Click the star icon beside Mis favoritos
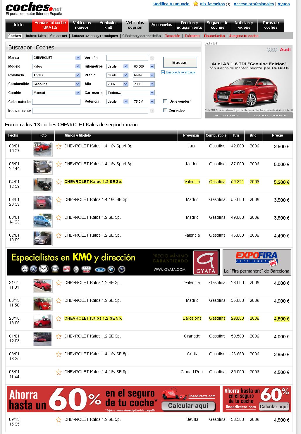Image resolution: width=301 pixels, height=434 pixels. (196, 4)
